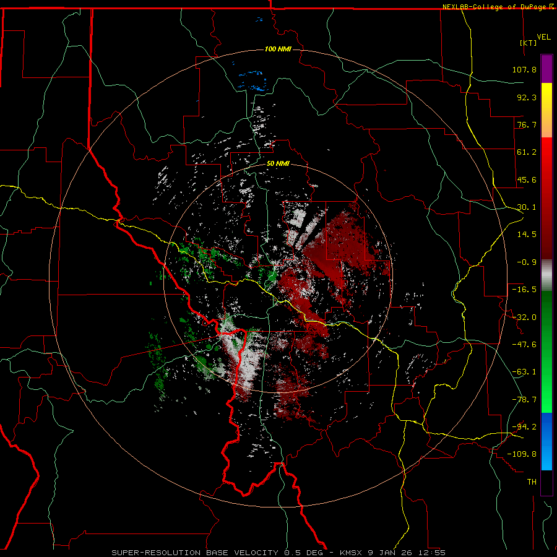Click the gray near-zero segment of color bar
This screenshot has height=557, width=557.
(546, 275)
